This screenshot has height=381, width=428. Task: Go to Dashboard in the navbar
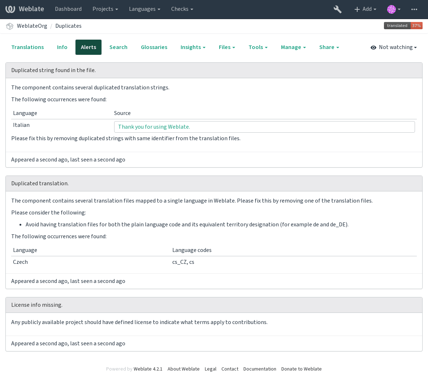click(x=68, y=9)
